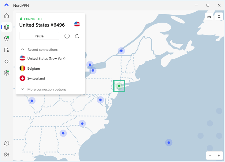Open Threat Protection shield icon
Image resolution: width=225 pixels, height=162 pixels.
6,39
